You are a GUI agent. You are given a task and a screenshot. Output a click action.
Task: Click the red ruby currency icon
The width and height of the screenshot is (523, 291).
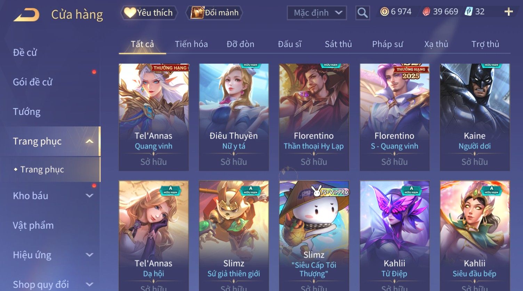coord(426,12)
